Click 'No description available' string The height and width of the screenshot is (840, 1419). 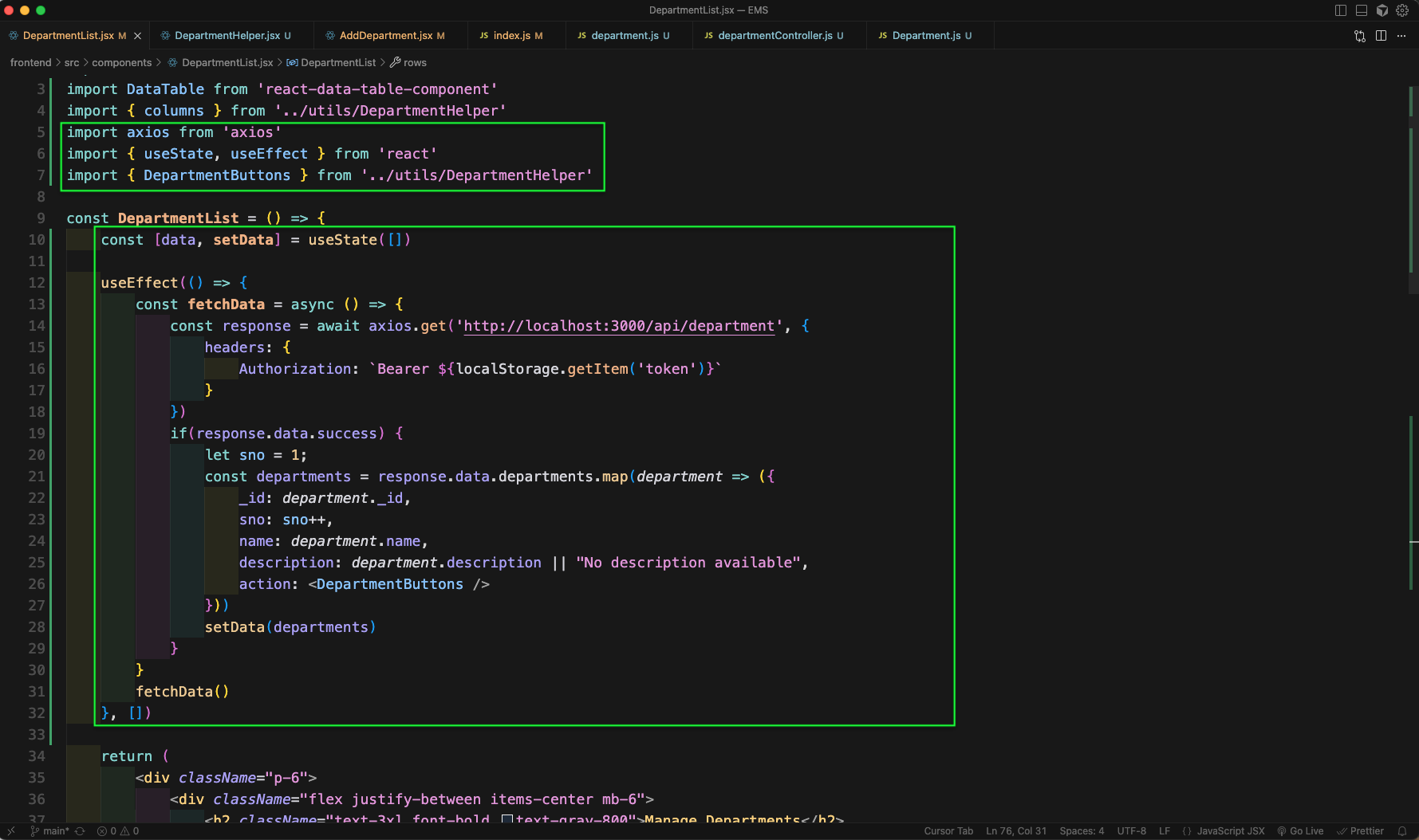tap(688, 563)
